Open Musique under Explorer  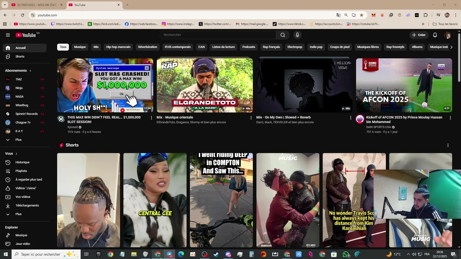point(24,235)
